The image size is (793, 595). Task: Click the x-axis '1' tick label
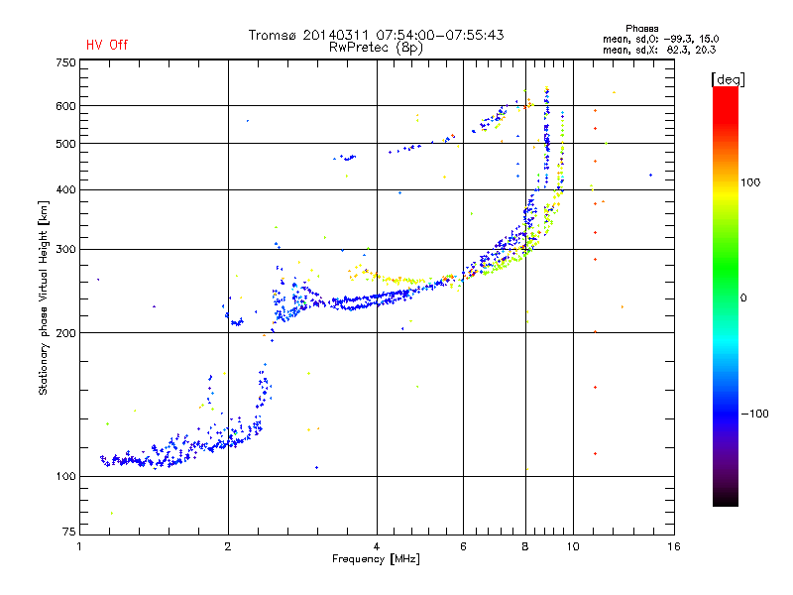[79, 546]
